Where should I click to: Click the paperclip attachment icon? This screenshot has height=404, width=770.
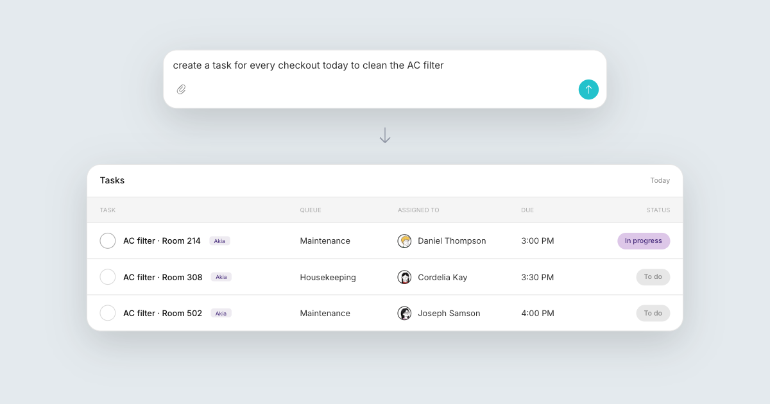click(181, 90)
